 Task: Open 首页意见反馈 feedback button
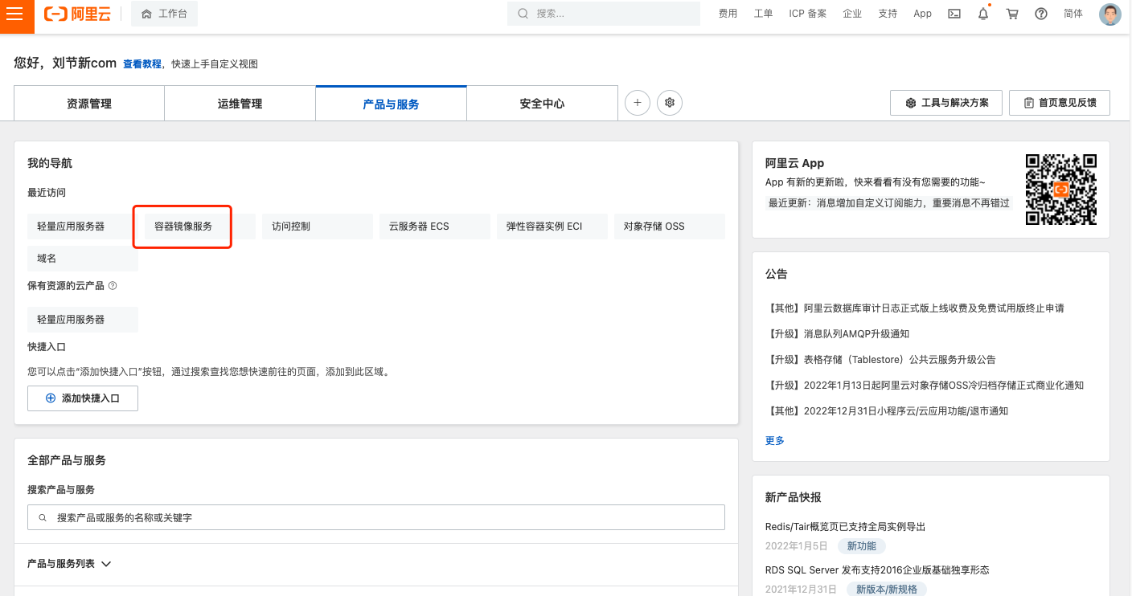click(x=1060, y=103)
